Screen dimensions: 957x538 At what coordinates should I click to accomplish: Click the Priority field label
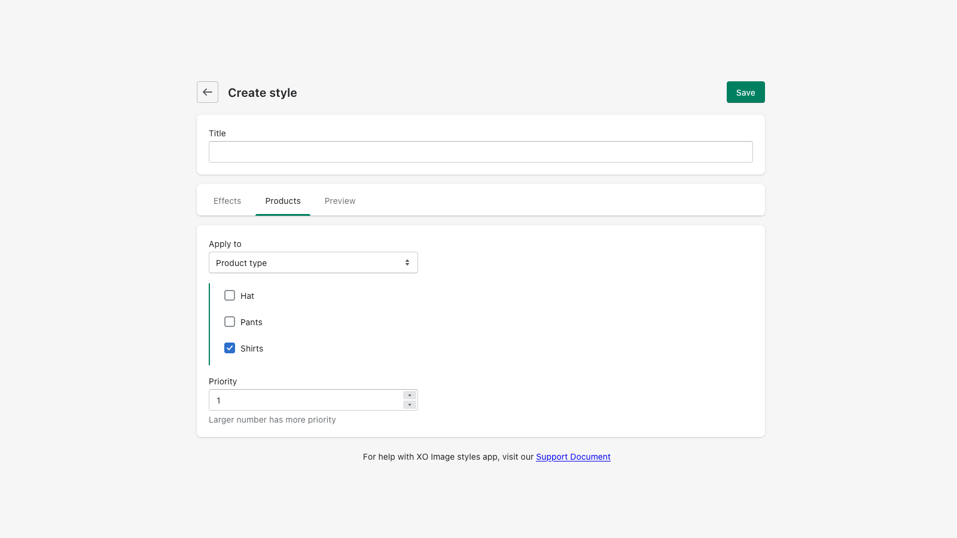tap(223, 381)
